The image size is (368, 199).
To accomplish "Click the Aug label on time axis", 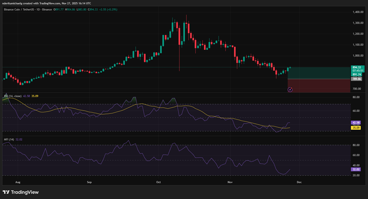I will tap(18, 181).
